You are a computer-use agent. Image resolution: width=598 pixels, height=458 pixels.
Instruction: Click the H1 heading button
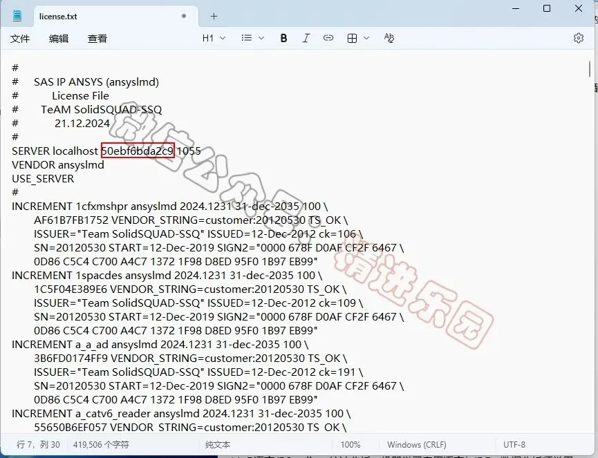(x=208, y=38)
